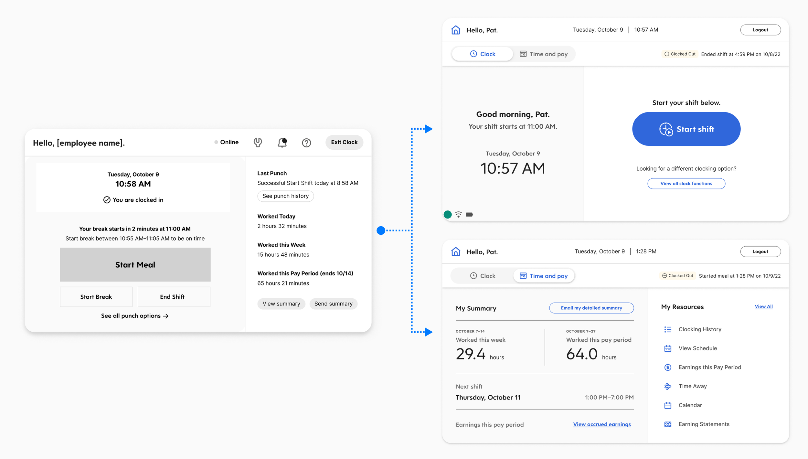Screen dimensions: 808x459
Task: Switch to the Time and pay tab in the 10:57 AM panel
Action: point(544,54)
